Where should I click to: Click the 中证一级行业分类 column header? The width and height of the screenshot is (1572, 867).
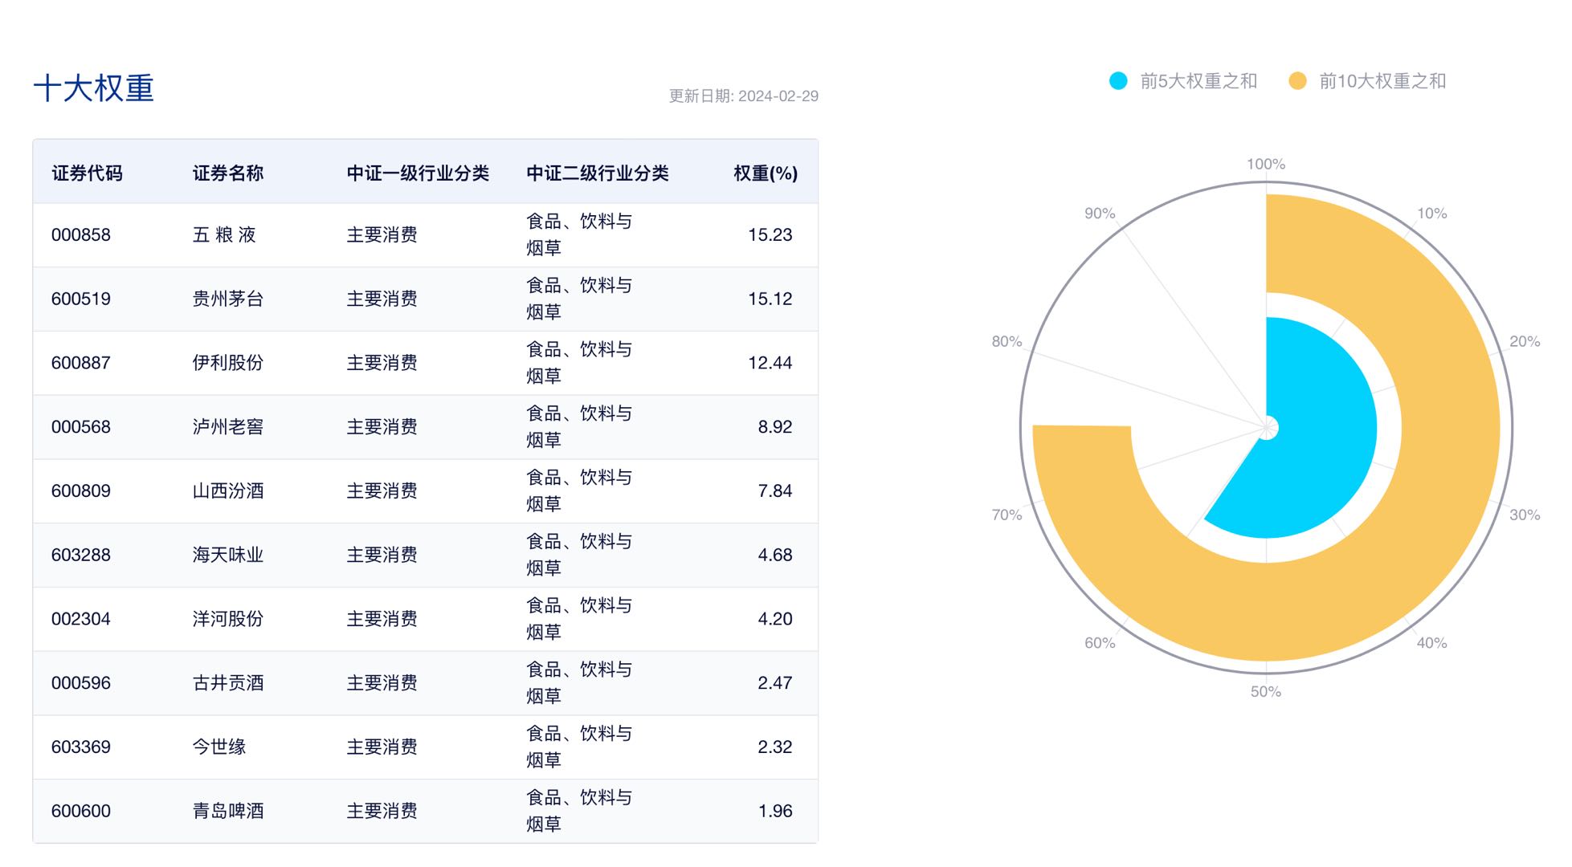tap(418, 173)
